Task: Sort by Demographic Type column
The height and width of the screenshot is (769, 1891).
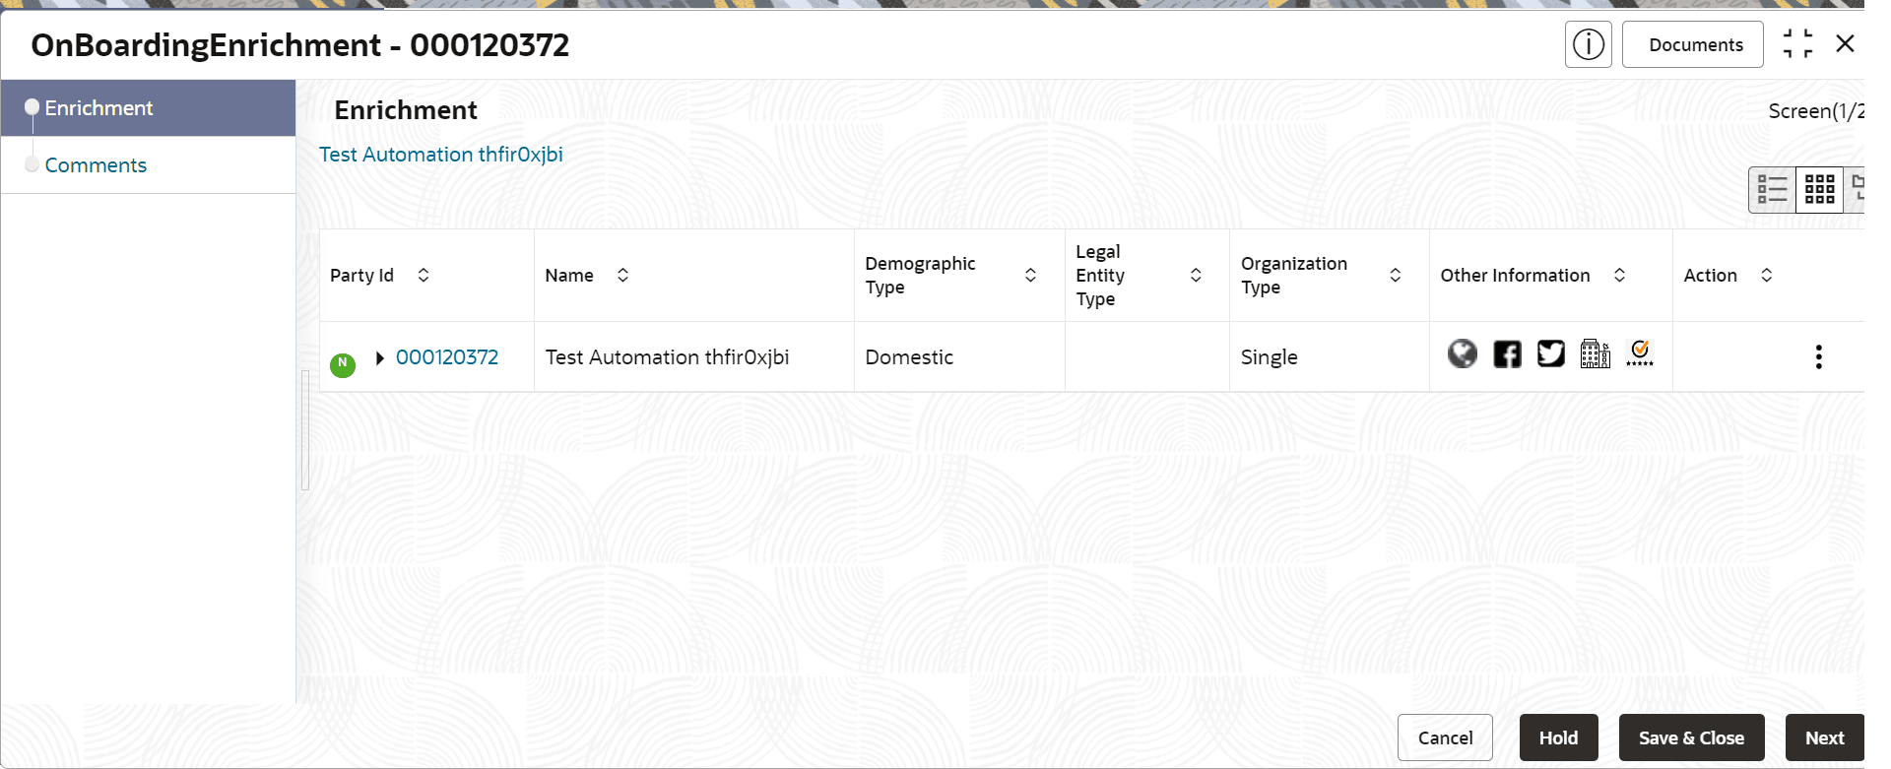Action: 1030,276
